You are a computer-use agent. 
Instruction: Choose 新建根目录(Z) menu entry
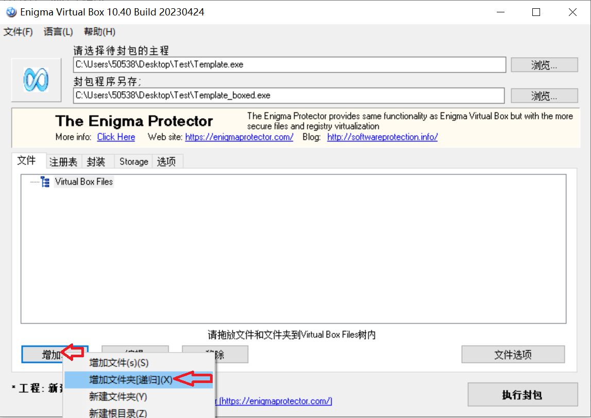(139, 412)
